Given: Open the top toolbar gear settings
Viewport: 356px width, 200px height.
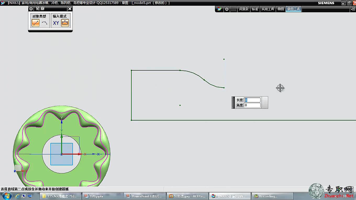Looking at the screenshot, I should tap(227, 9).
